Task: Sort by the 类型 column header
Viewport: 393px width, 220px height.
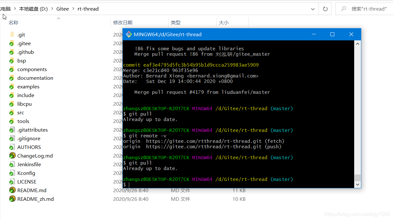Action: [x=176, y=23]
